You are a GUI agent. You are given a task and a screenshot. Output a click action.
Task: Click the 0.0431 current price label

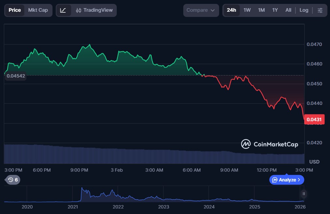[x=315, y=120]
